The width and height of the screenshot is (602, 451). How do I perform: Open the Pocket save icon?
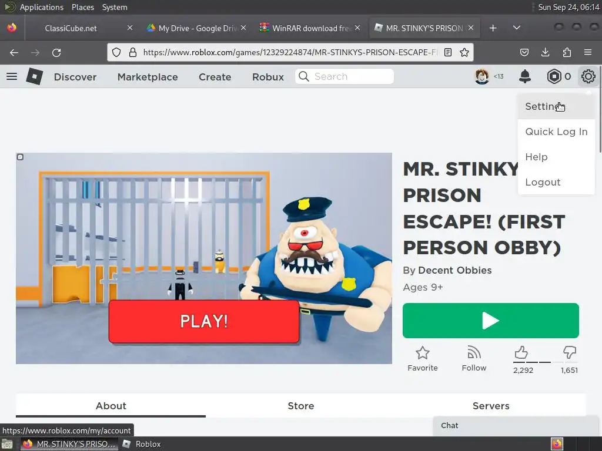[x=524, y=52]
